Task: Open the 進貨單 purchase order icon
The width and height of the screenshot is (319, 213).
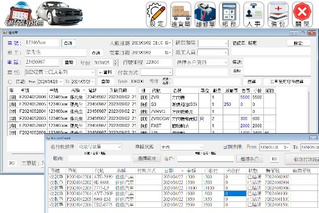Action: (x=180, y=15)
